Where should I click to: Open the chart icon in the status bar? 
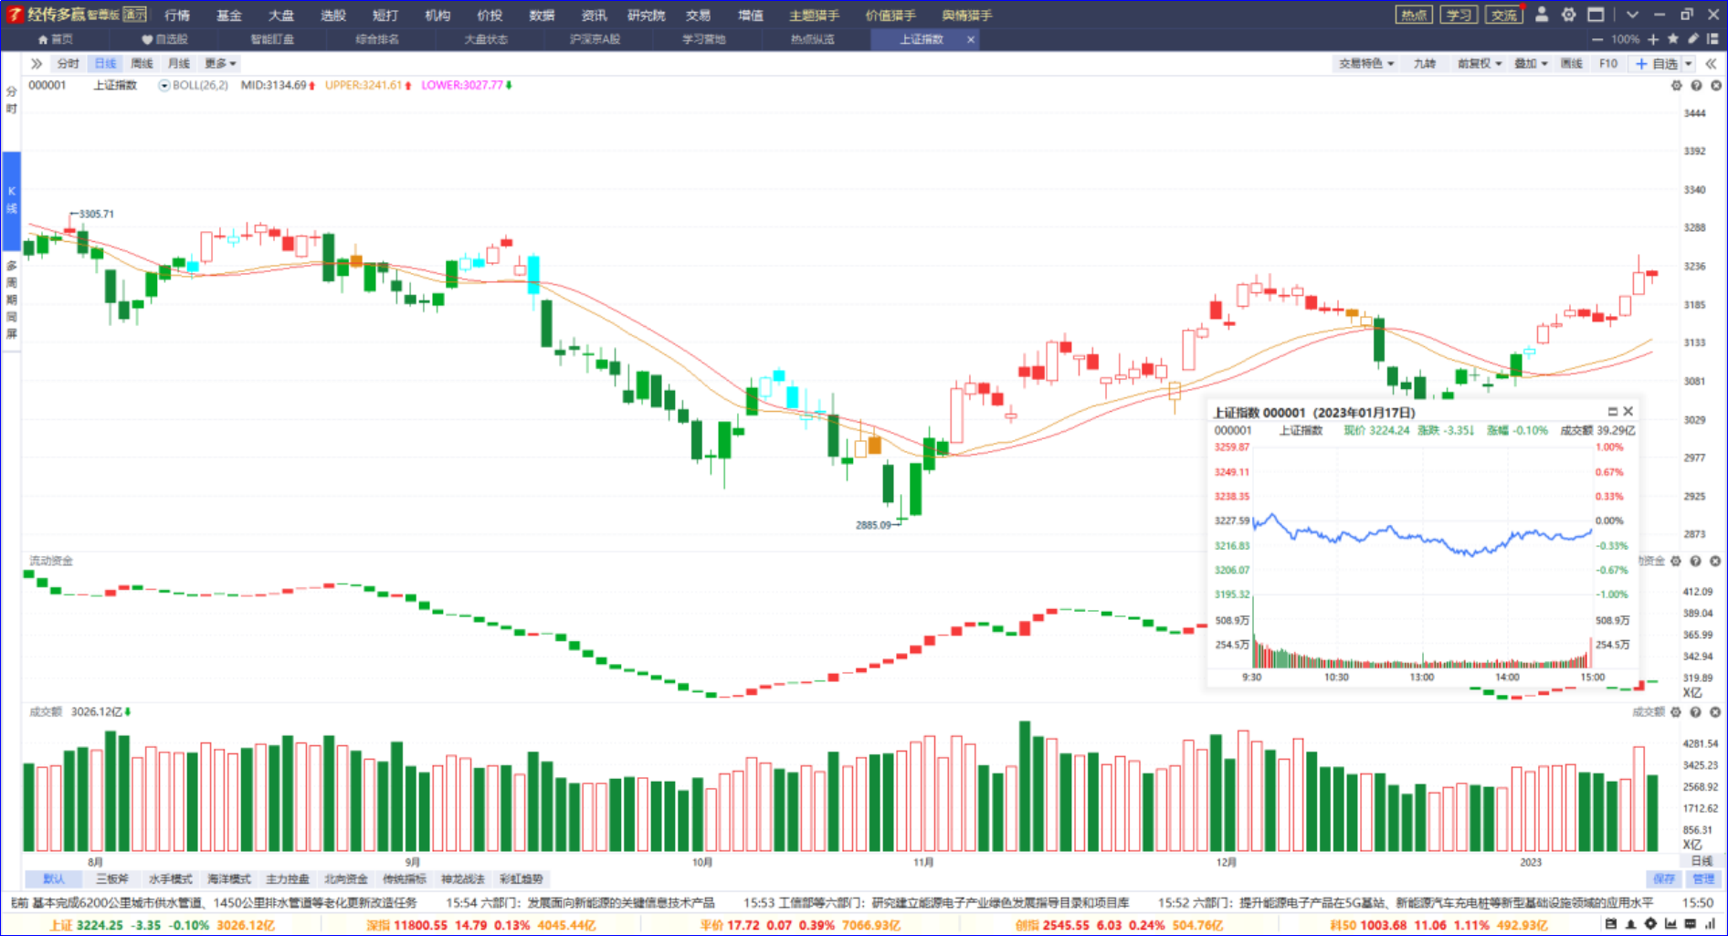1670,924
